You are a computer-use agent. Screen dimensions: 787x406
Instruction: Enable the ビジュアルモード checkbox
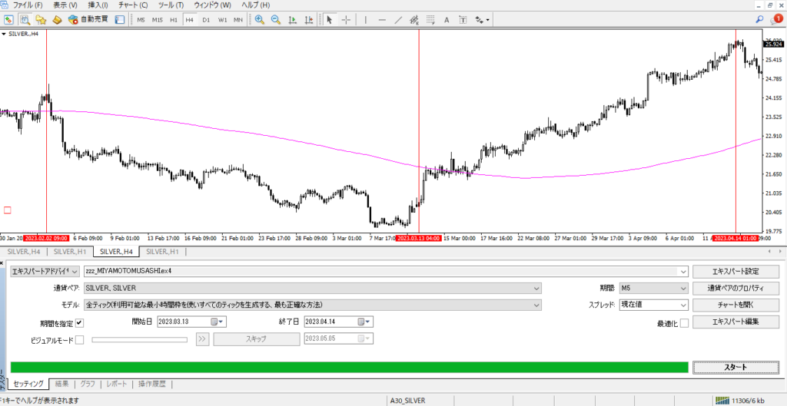[79, 339]
